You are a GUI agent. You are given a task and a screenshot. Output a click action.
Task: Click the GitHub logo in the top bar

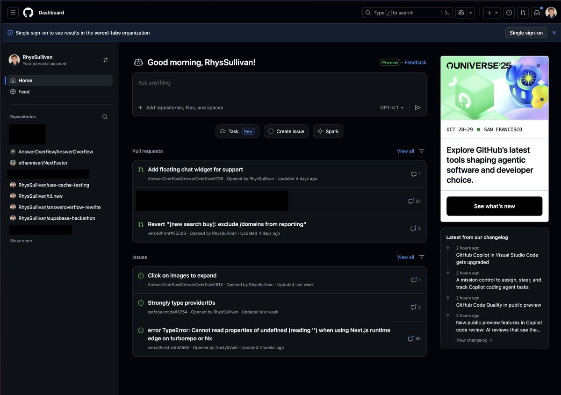(28, 13)
